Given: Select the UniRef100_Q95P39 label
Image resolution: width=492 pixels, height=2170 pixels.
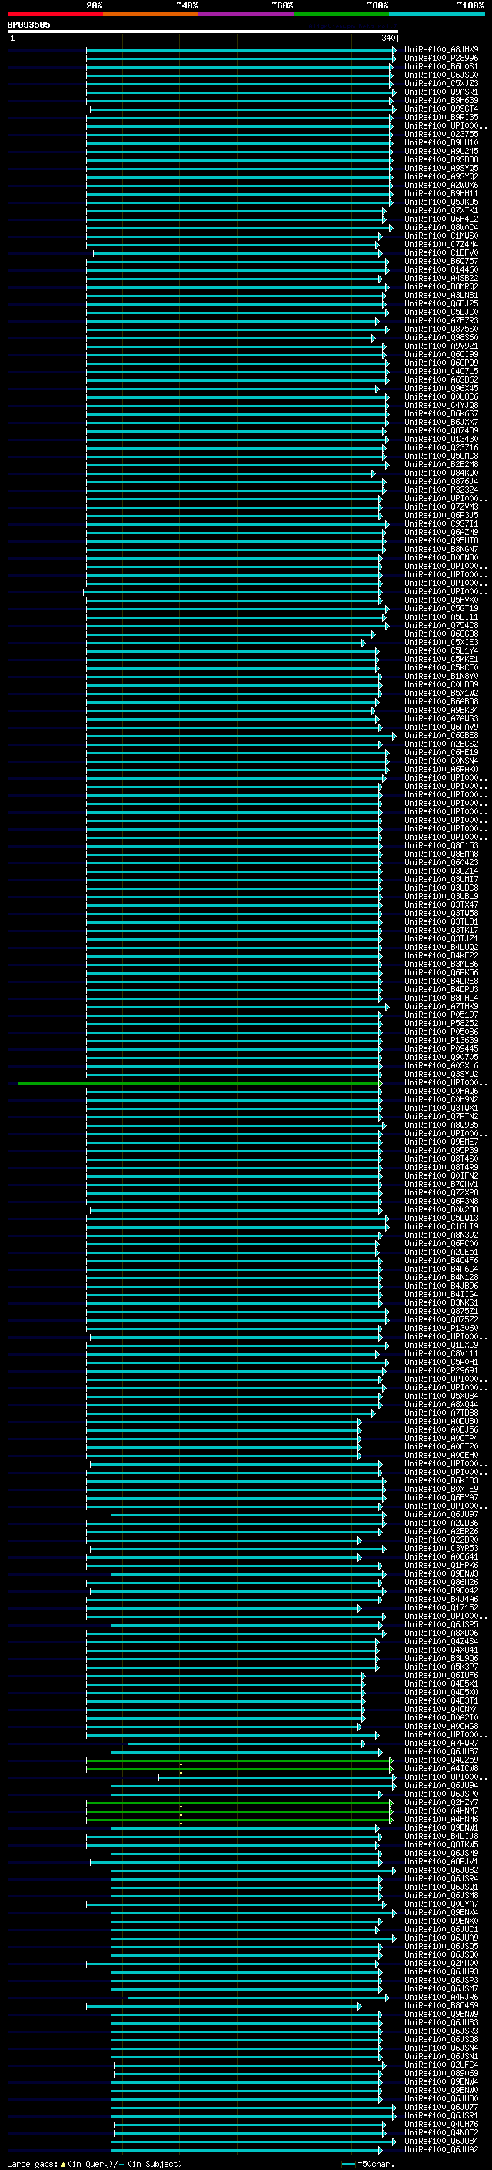Looking at the screenshot, I should click(x=441, y=1151).
